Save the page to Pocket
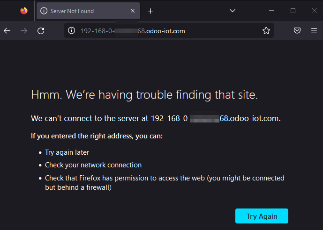This screenshot has height=230, width=323. point(297,31)
